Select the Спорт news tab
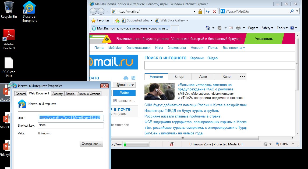Screen dimensions: 308x169 [x=180, y=76]
